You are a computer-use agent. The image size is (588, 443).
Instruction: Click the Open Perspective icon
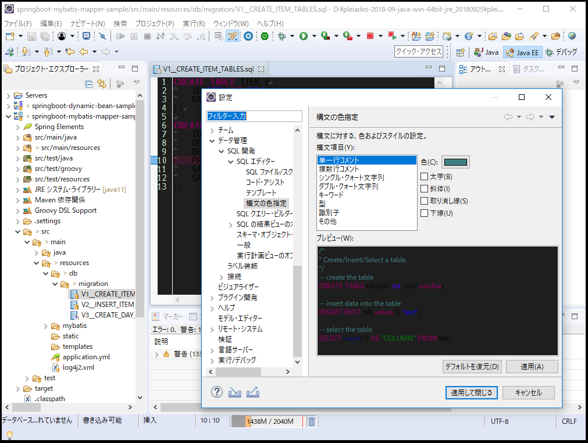[x=461, y=52]
